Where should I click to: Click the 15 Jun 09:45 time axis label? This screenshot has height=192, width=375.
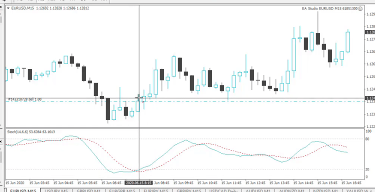183,183
